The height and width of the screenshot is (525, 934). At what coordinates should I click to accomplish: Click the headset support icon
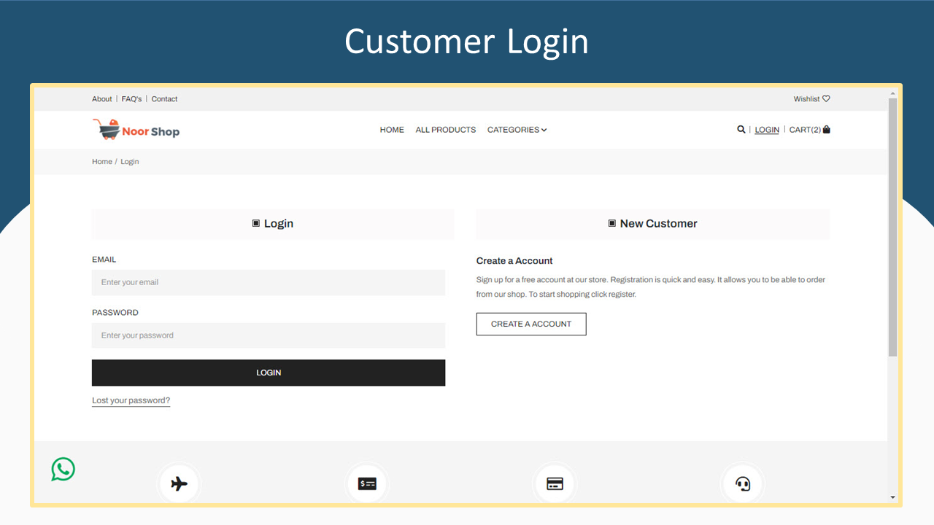743,483
